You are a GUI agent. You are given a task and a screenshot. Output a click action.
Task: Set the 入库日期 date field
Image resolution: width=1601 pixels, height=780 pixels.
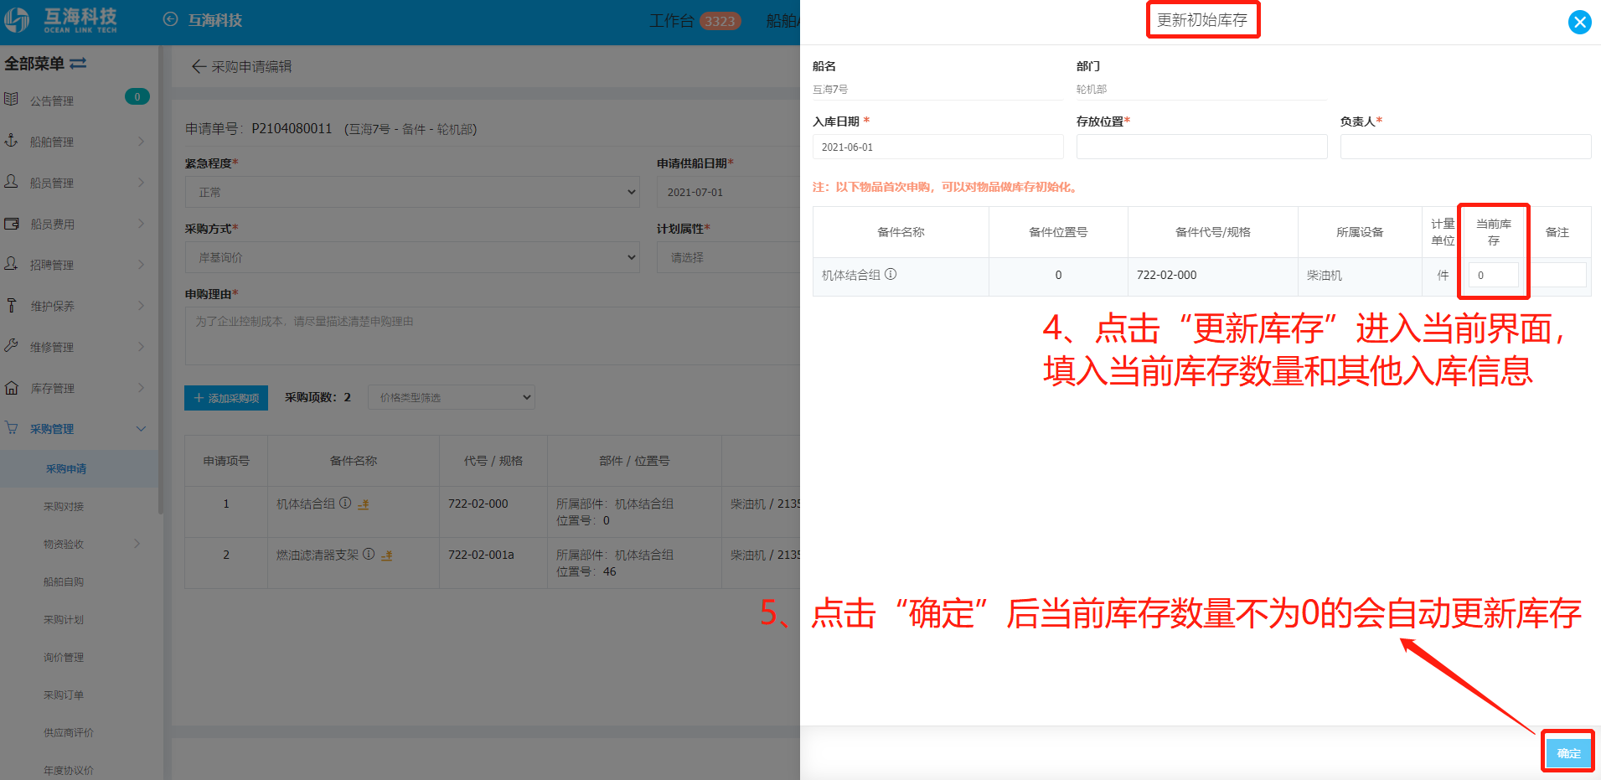[x=937, y=147]
